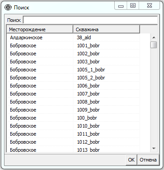The image size is (164, 170).
Task: Confirm selection with the OK button
Action: [x=131, y=160]
